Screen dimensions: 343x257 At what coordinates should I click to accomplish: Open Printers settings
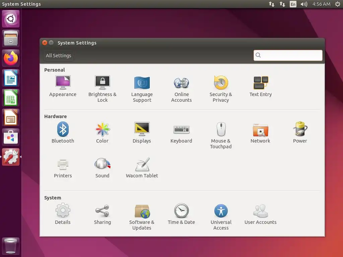pyautogui.click(x=63, y=168)
